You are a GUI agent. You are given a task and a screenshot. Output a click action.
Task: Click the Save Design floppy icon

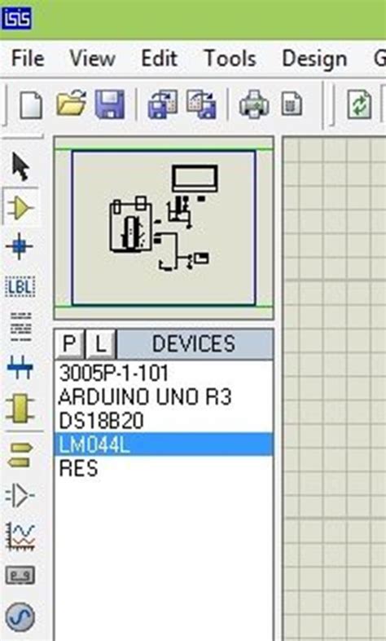coord(110,104)
